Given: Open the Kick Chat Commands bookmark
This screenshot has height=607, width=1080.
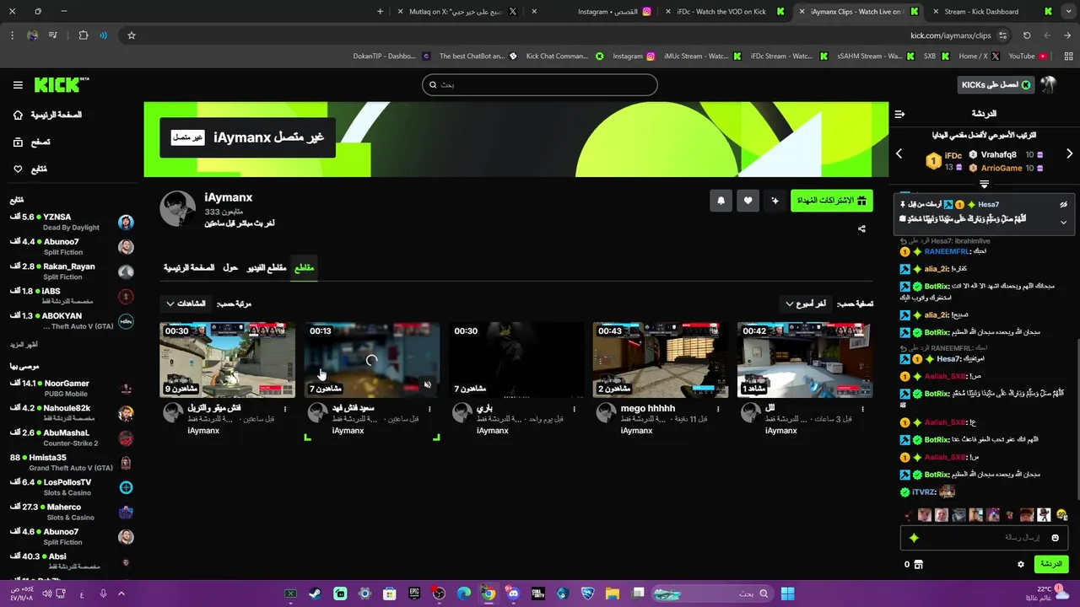Looking at the screenshot, I should coord(564,56).
